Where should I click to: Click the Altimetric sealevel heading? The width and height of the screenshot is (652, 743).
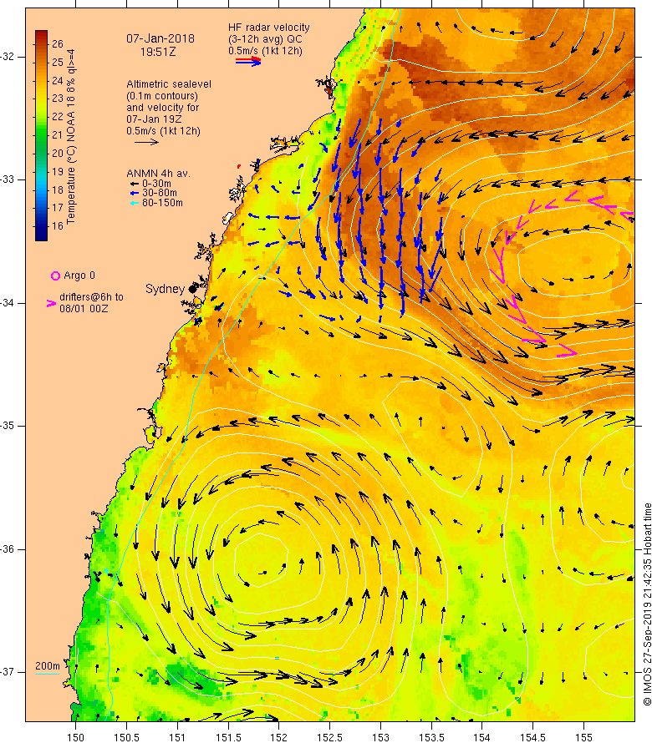pos(169,83)
